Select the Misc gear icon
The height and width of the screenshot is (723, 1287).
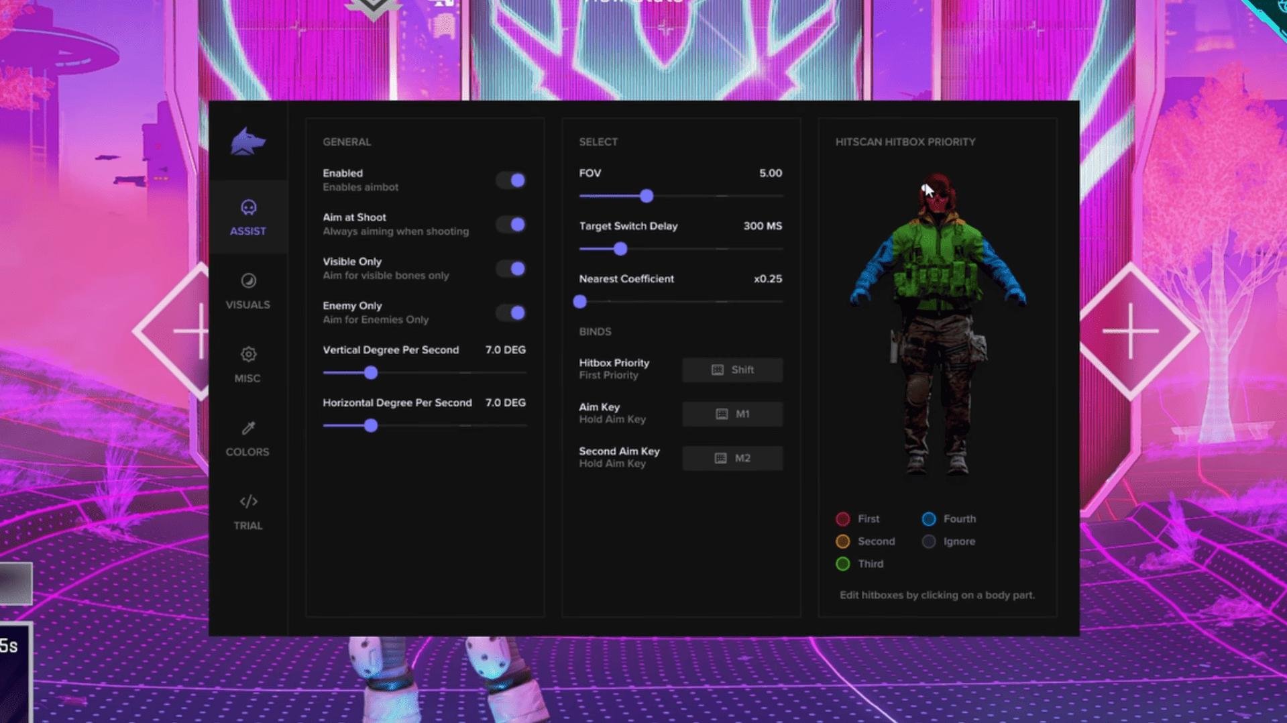click(248, 355)
